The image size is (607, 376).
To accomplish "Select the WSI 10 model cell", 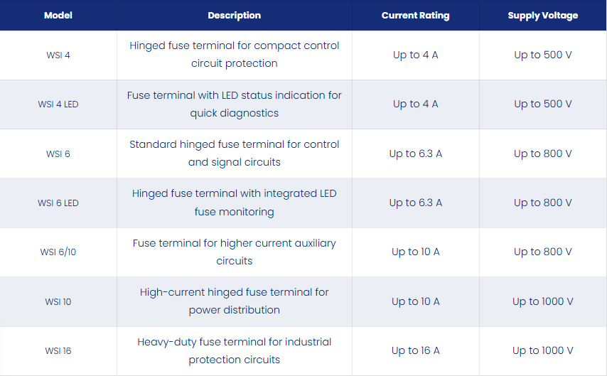I will [x=58, y=301].
